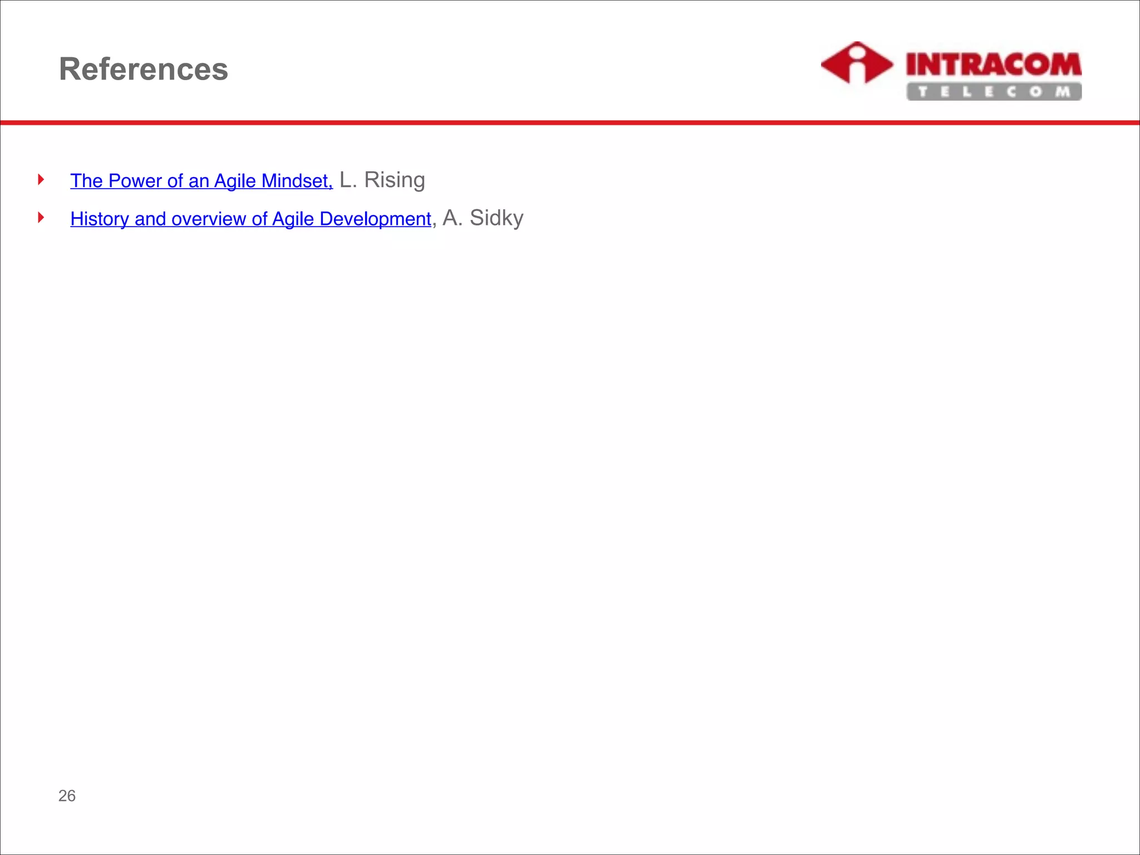The image size is (1140, 855).
Task: Click the author name L. Rising
Action: 382,180
